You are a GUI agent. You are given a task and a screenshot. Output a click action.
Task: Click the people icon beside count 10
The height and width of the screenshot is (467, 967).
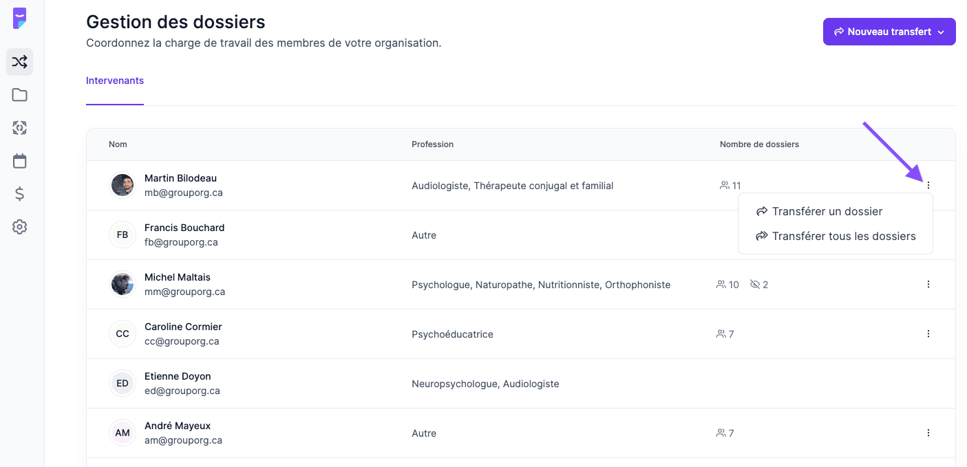721,284
